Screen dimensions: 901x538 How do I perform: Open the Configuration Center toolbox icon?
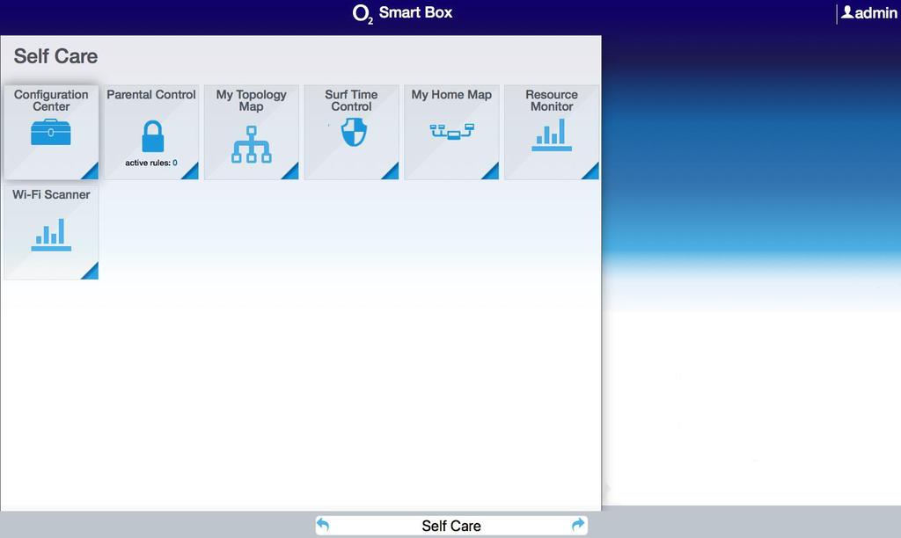tap(50, 132)
